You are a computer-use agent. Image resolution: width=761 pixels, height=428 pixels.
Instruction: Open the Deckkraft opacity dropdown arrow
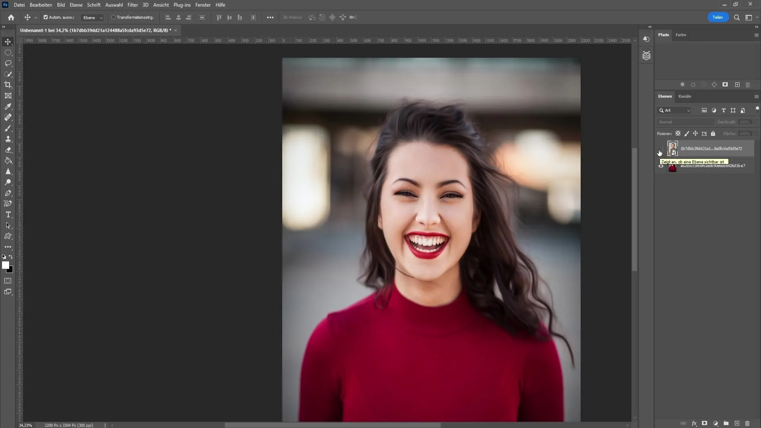click(756, 122)
